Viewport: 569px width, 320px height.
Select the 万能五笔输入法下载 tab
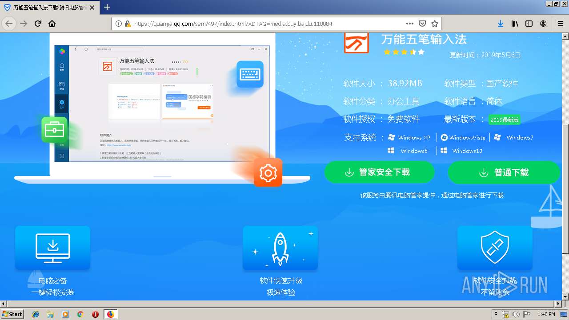(x=50, y=8)
